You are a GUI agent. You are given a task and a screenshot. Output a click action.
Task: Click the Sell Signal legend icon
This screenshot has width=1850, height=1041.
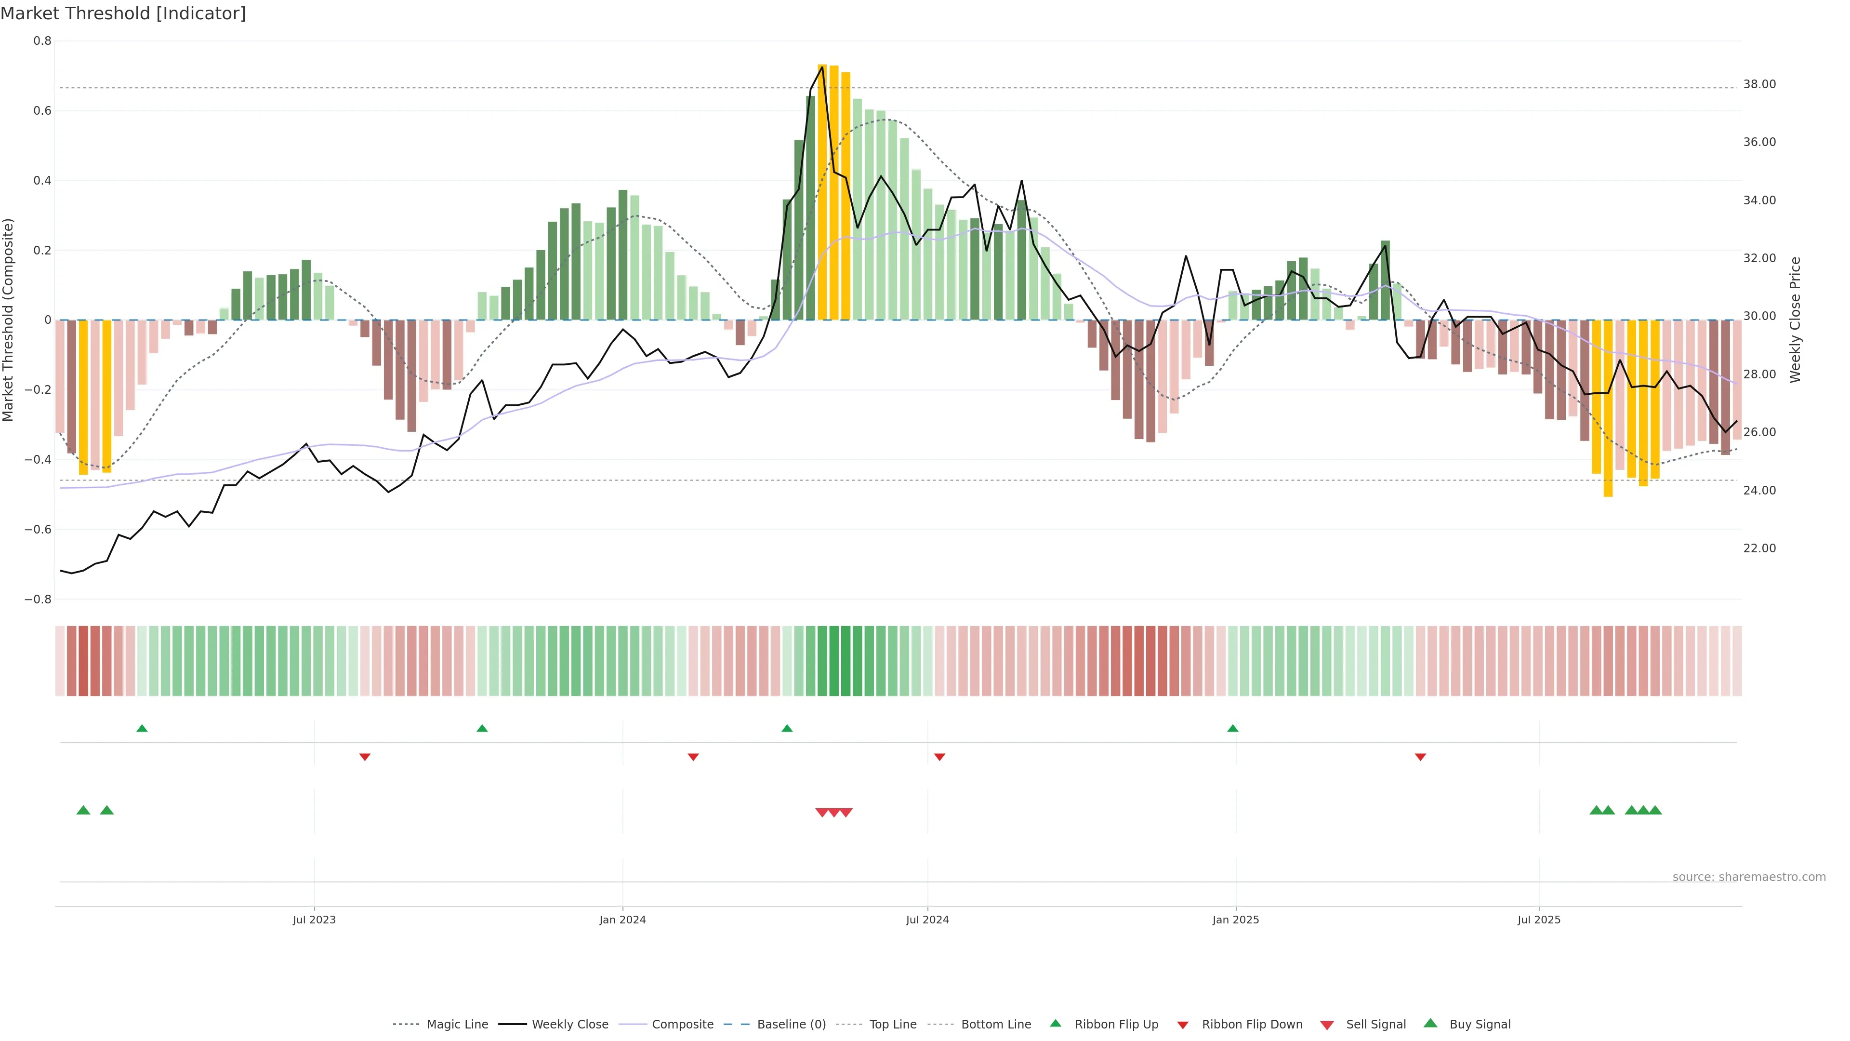(x=1327, y=1025)
